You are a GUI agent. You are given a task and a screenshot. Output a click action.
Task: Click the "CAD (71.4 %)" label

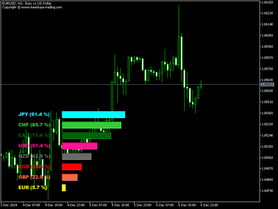click(x=34, y=135)
